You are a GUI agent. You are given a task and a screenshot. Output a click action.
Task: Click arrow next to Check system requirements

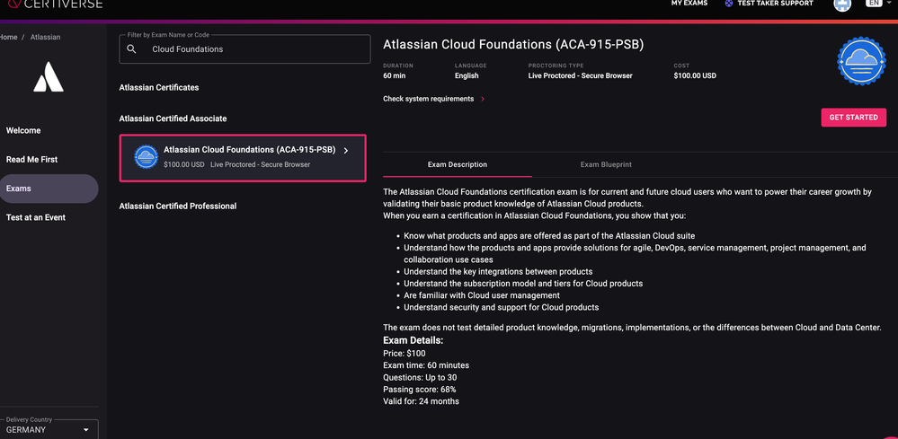pyautogui.click(x=483, y=99)
